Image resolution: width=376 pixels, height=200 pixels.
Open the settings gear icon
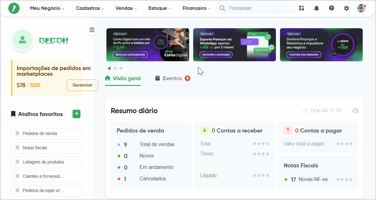pyautogui.click(x=347, y=8)
